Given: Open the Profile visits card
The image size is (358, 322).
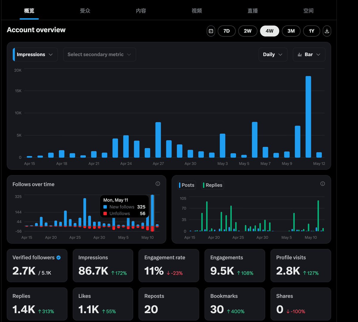Looking at the screenshot, I should (301, 266).
